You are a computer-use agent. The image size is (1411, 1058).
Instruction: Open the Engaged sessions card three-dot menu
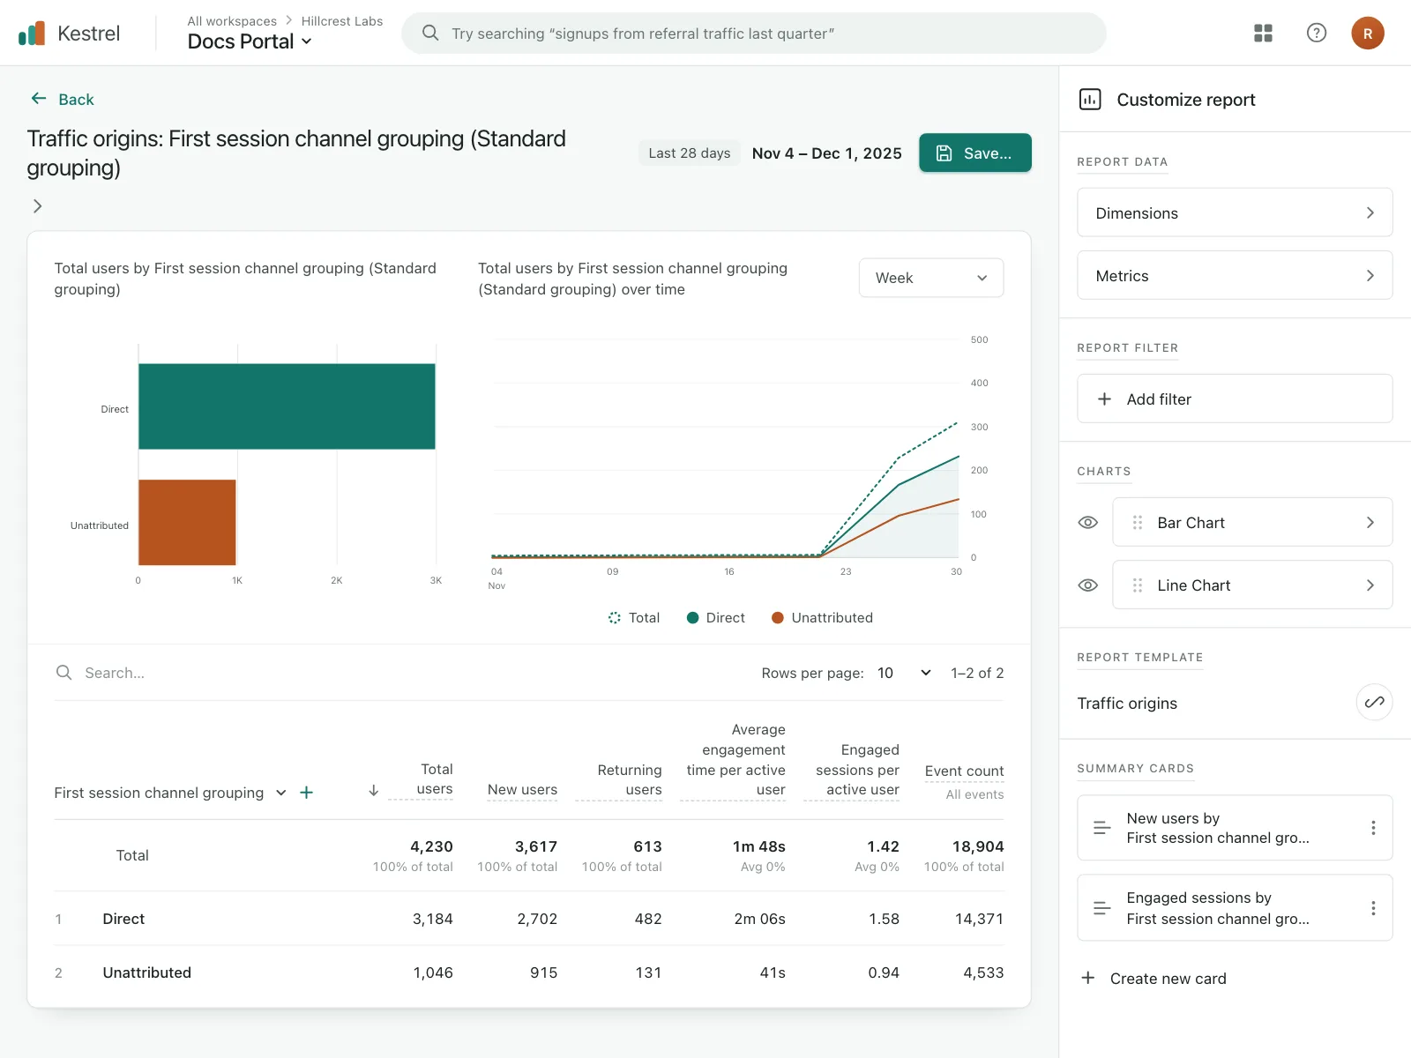(x=1373, y=908)
